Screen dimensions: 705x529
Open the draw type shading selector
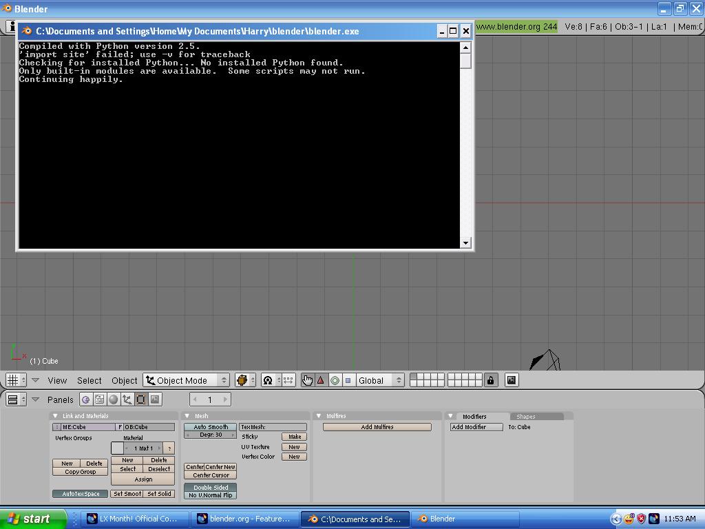[246, 380]
